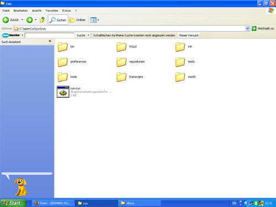Click the green Forward arrow button
This screenshot has width=276, height=207.
click(29, 20)
